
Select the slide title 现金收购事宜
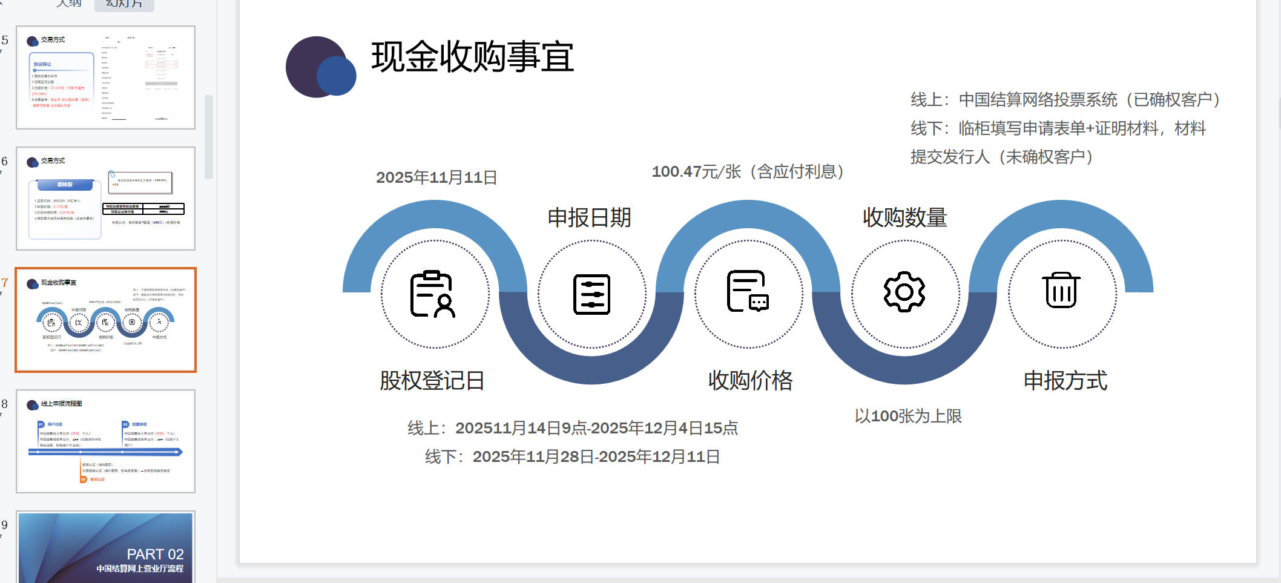473,58
